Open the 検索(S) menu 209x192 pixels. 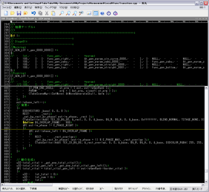coord(38,7)
